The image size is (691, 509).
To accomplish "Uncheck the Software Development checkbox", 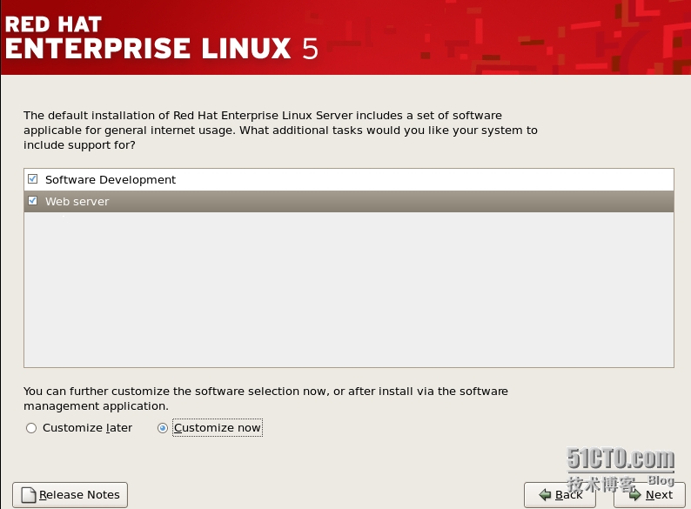I will (32, 179).
